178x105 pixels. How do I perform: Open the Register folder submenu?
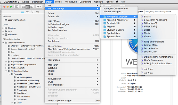119,27
